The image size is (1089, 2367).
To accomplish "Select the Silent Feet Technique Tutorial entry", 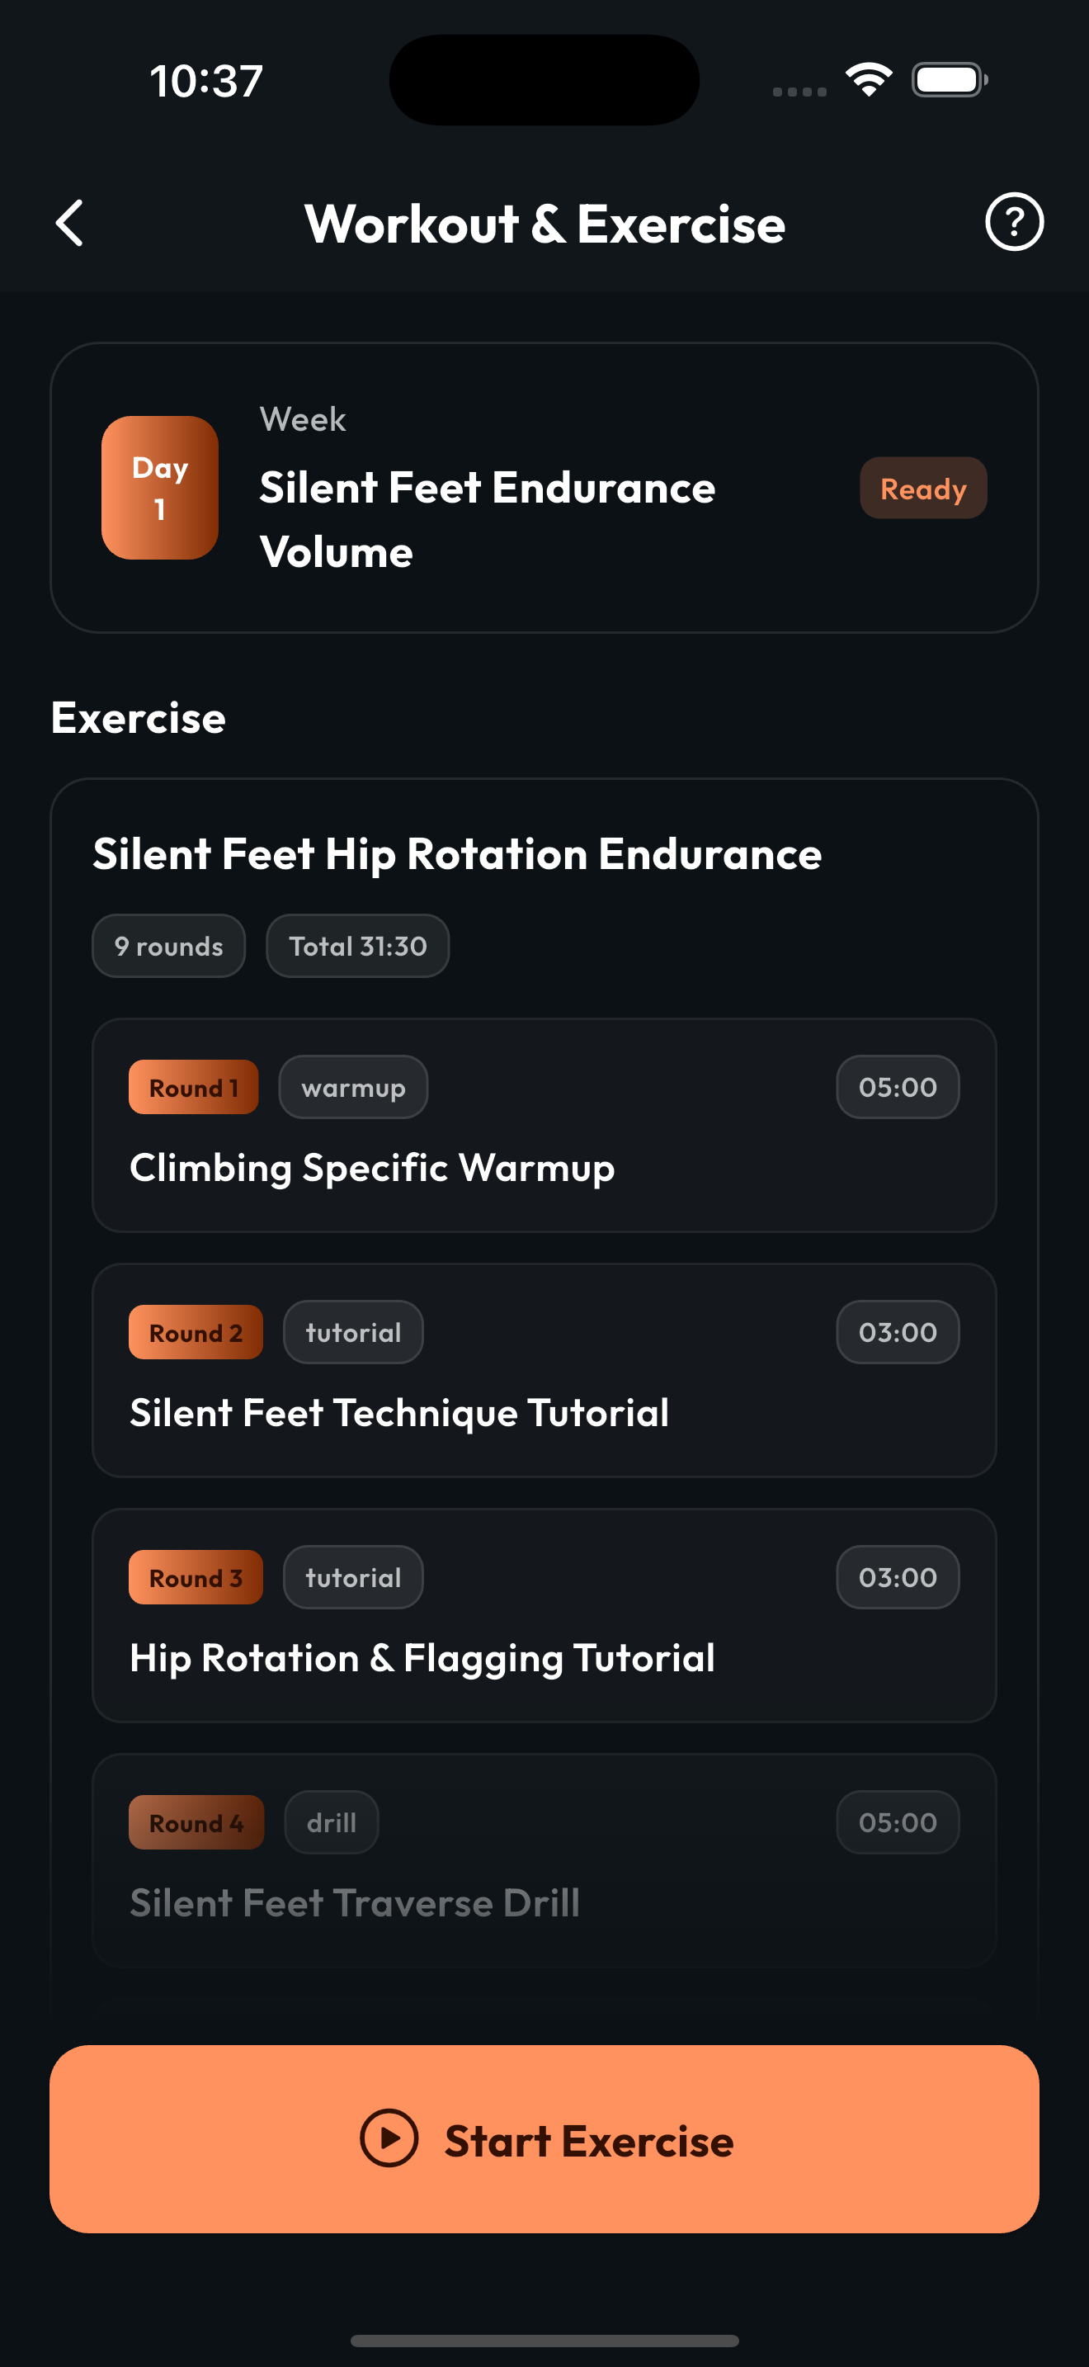I will tap(544, 1370).
